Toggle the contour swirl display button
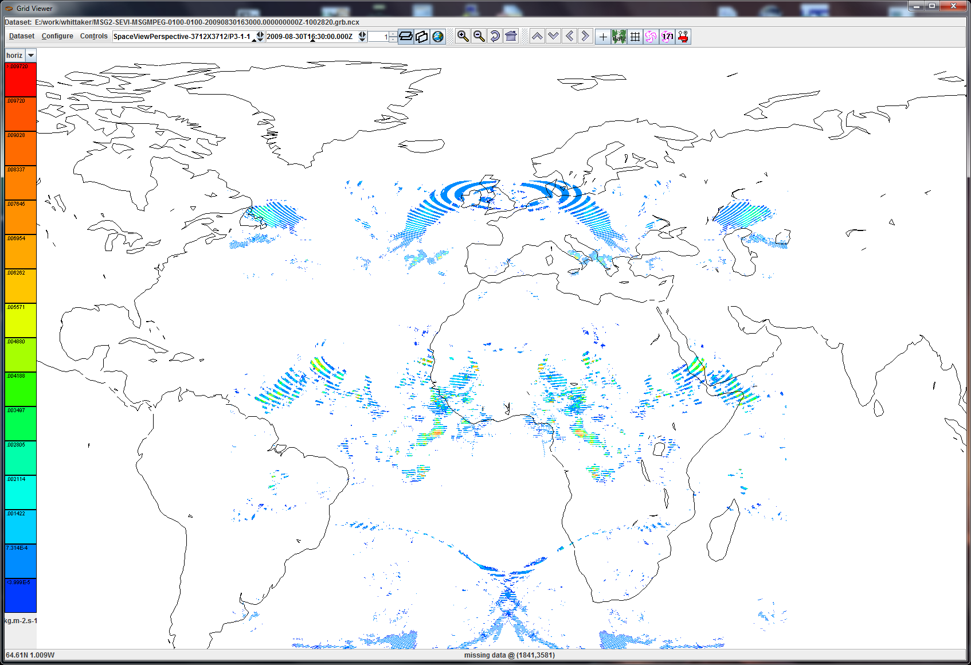The height and width of the screenshot is (665, 971). 651,37
